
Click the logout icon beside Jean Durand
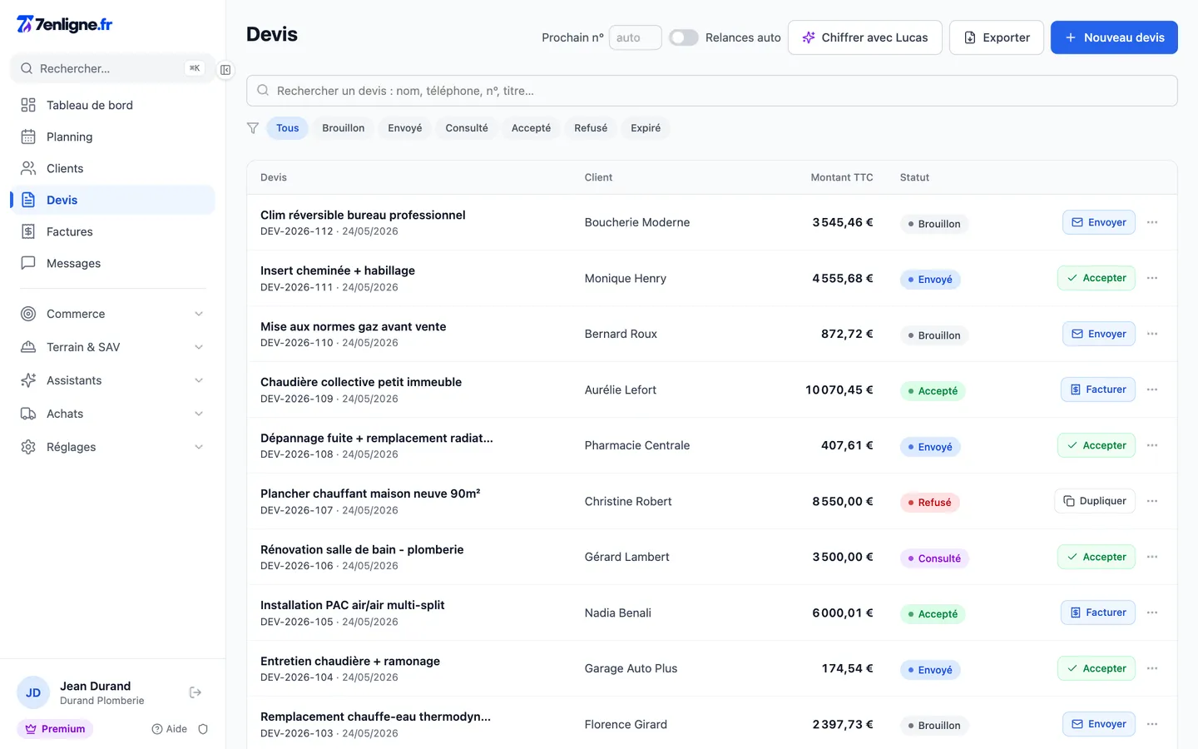[196, 692]
